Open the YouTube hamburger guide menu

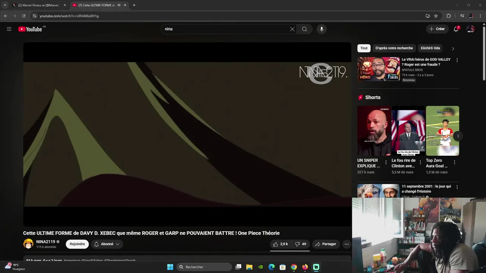(x=9, y=29)
